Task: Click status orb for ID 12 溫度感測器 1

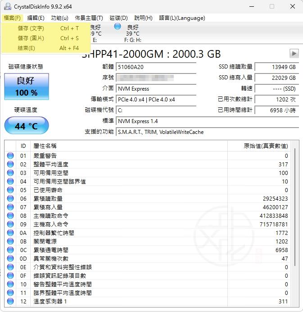Action: coord(10,301)
